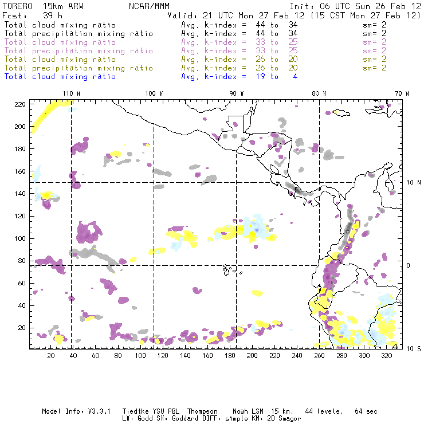
Task: Click the Jamaica island outline on the map
Action: (x=342, y=113)
